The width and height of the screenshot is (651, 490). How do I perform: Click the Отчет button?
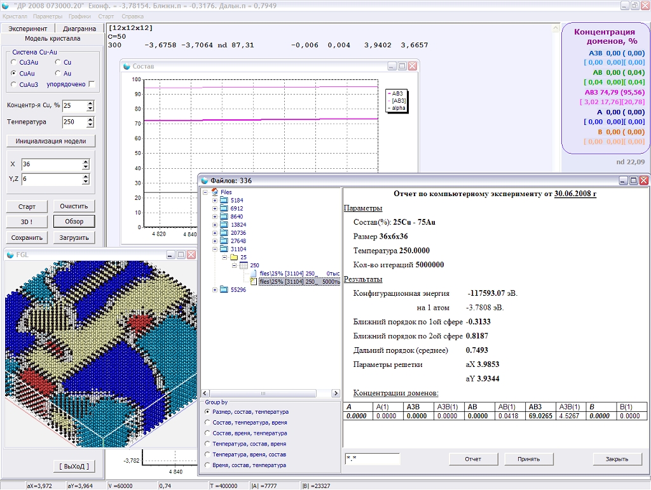473,459
